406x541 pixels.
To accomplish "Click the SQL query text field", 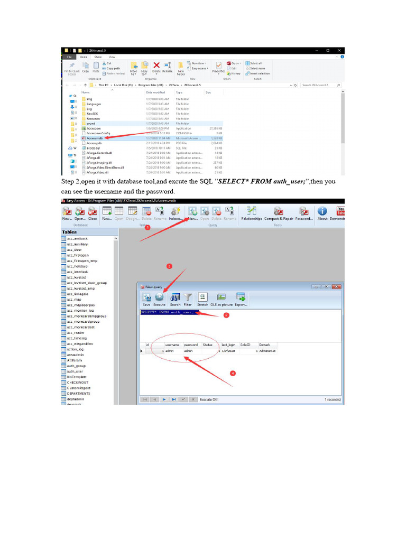I will point(241,325).
